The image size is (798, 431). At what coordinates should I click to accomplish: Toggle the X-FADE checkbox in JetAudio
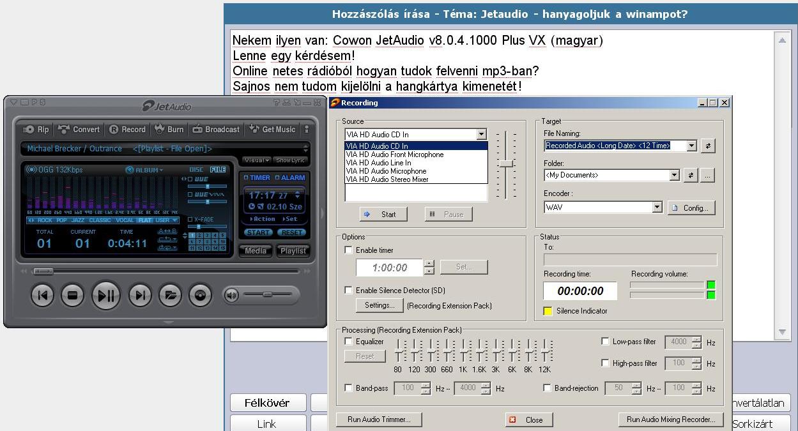pyautogui.click(x=190, y=219)
